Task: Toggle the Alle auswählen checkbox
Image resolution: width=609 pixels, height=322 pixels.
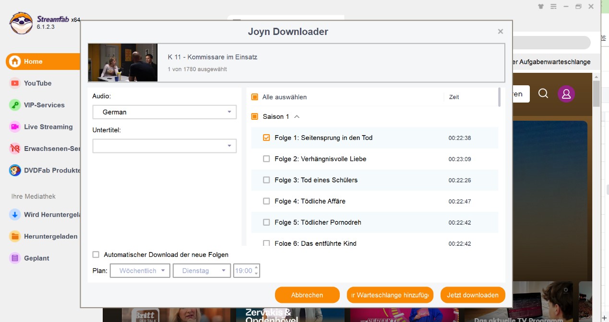Action: (x=255, y=97)
